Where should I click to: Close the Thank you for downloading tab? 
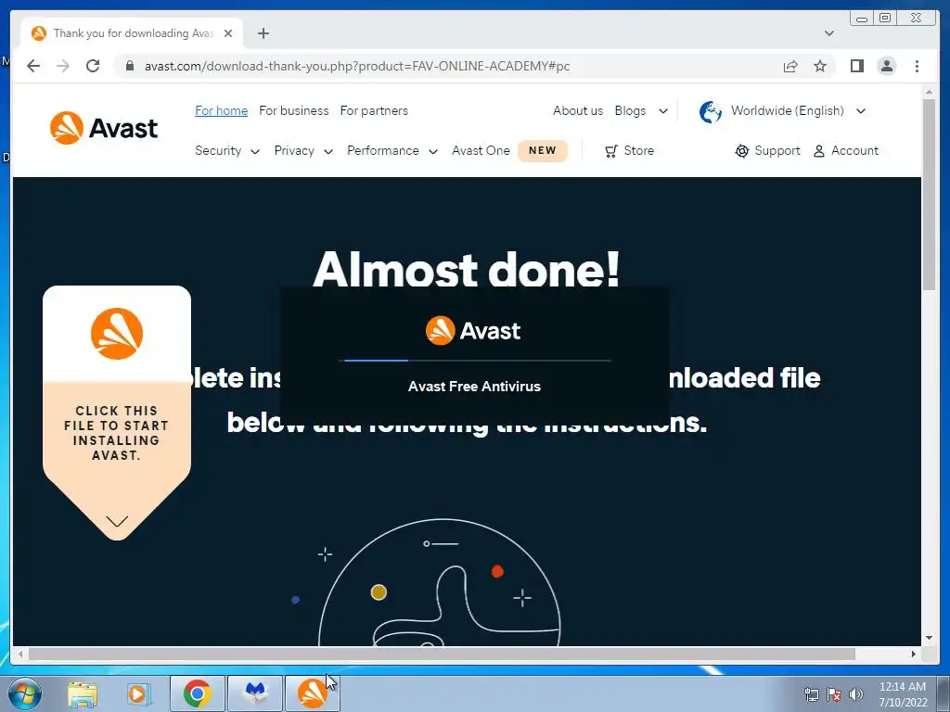pyautogui.click(x=228, y=33)
